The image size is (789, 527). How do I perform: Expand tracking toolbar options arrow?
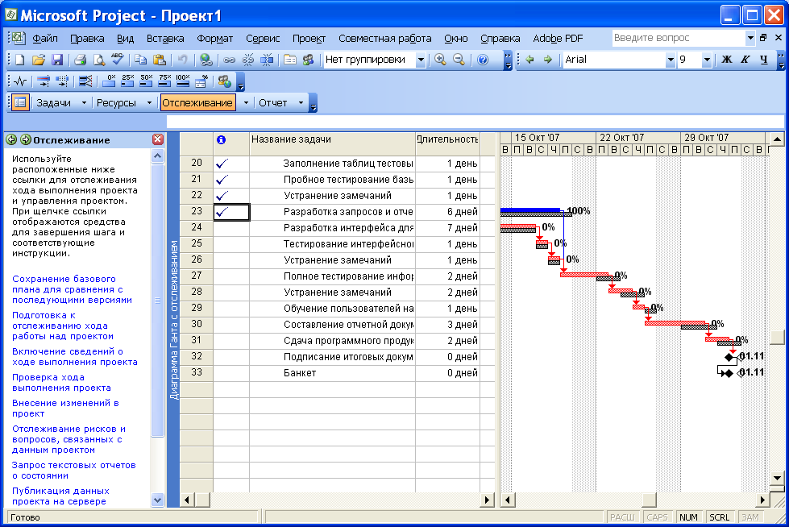click(240, 82)
